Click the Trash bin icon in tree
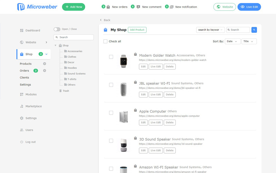Viewport: 276px width, 173px height. pyautogui.click(x=60, y=91)
